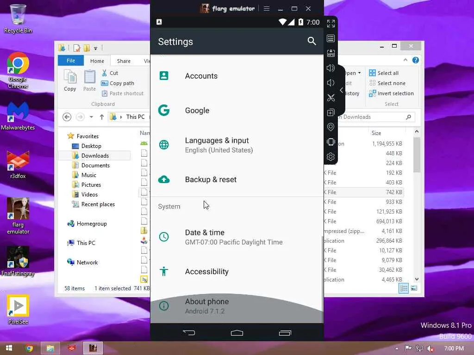Sort by the Size column header
The height and width of the screenshot is (355, 474).
pyautogui.click(x=376, y=133)
